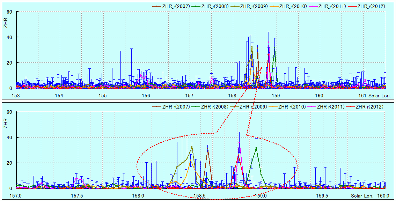Click ZHR_r(2012) legend entry in top chart
The height and width of the screenshot is (201, 396).
pyautogui.click(x=366, y=7)
